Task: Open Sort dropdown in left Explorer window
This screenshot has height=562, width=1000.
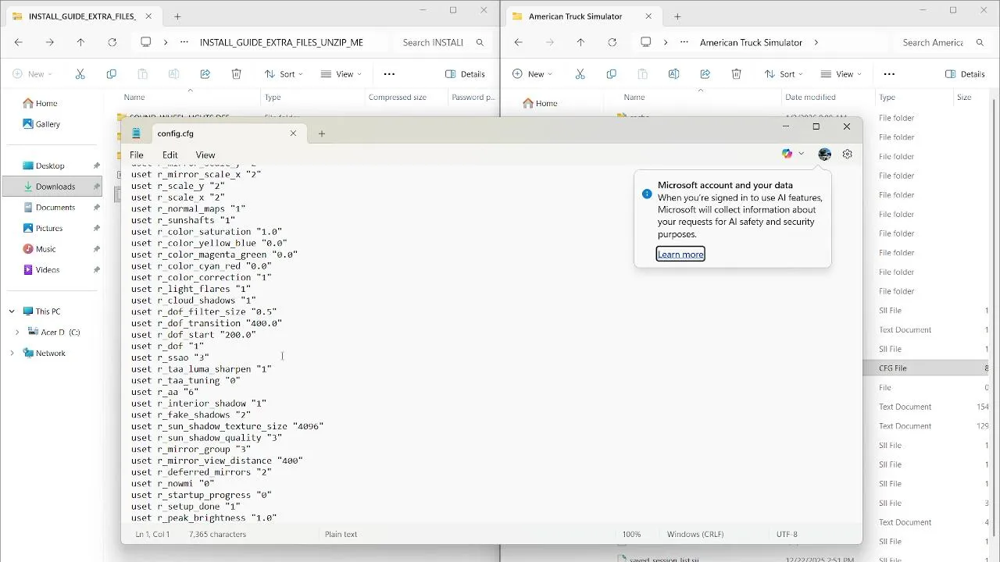Action: (284, 74)
